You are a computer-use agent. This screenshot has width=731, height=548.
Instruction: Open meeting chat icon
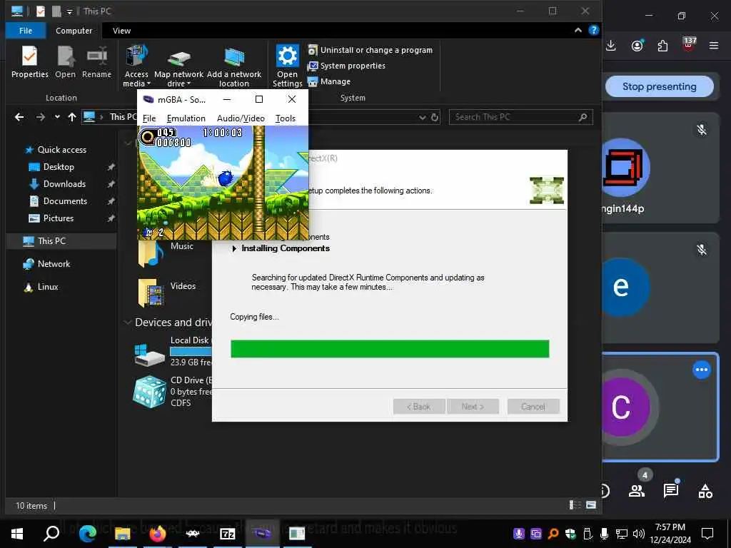[x=671, y=490]
